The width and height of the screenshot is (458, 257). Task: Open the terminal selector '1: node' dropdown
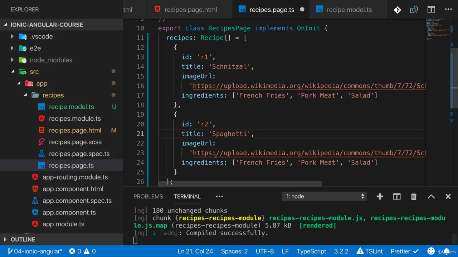tap(325, 196)
